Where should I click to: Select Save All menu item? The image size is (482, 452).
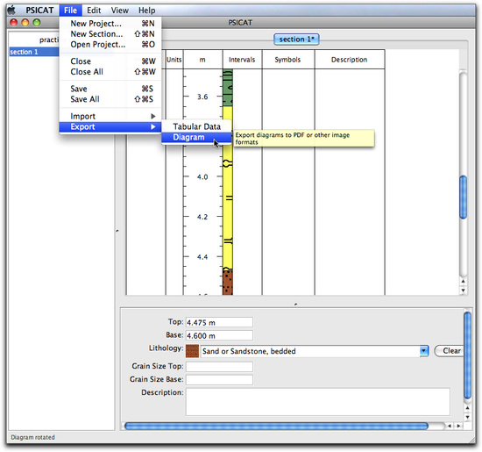[x=110, y=99]
